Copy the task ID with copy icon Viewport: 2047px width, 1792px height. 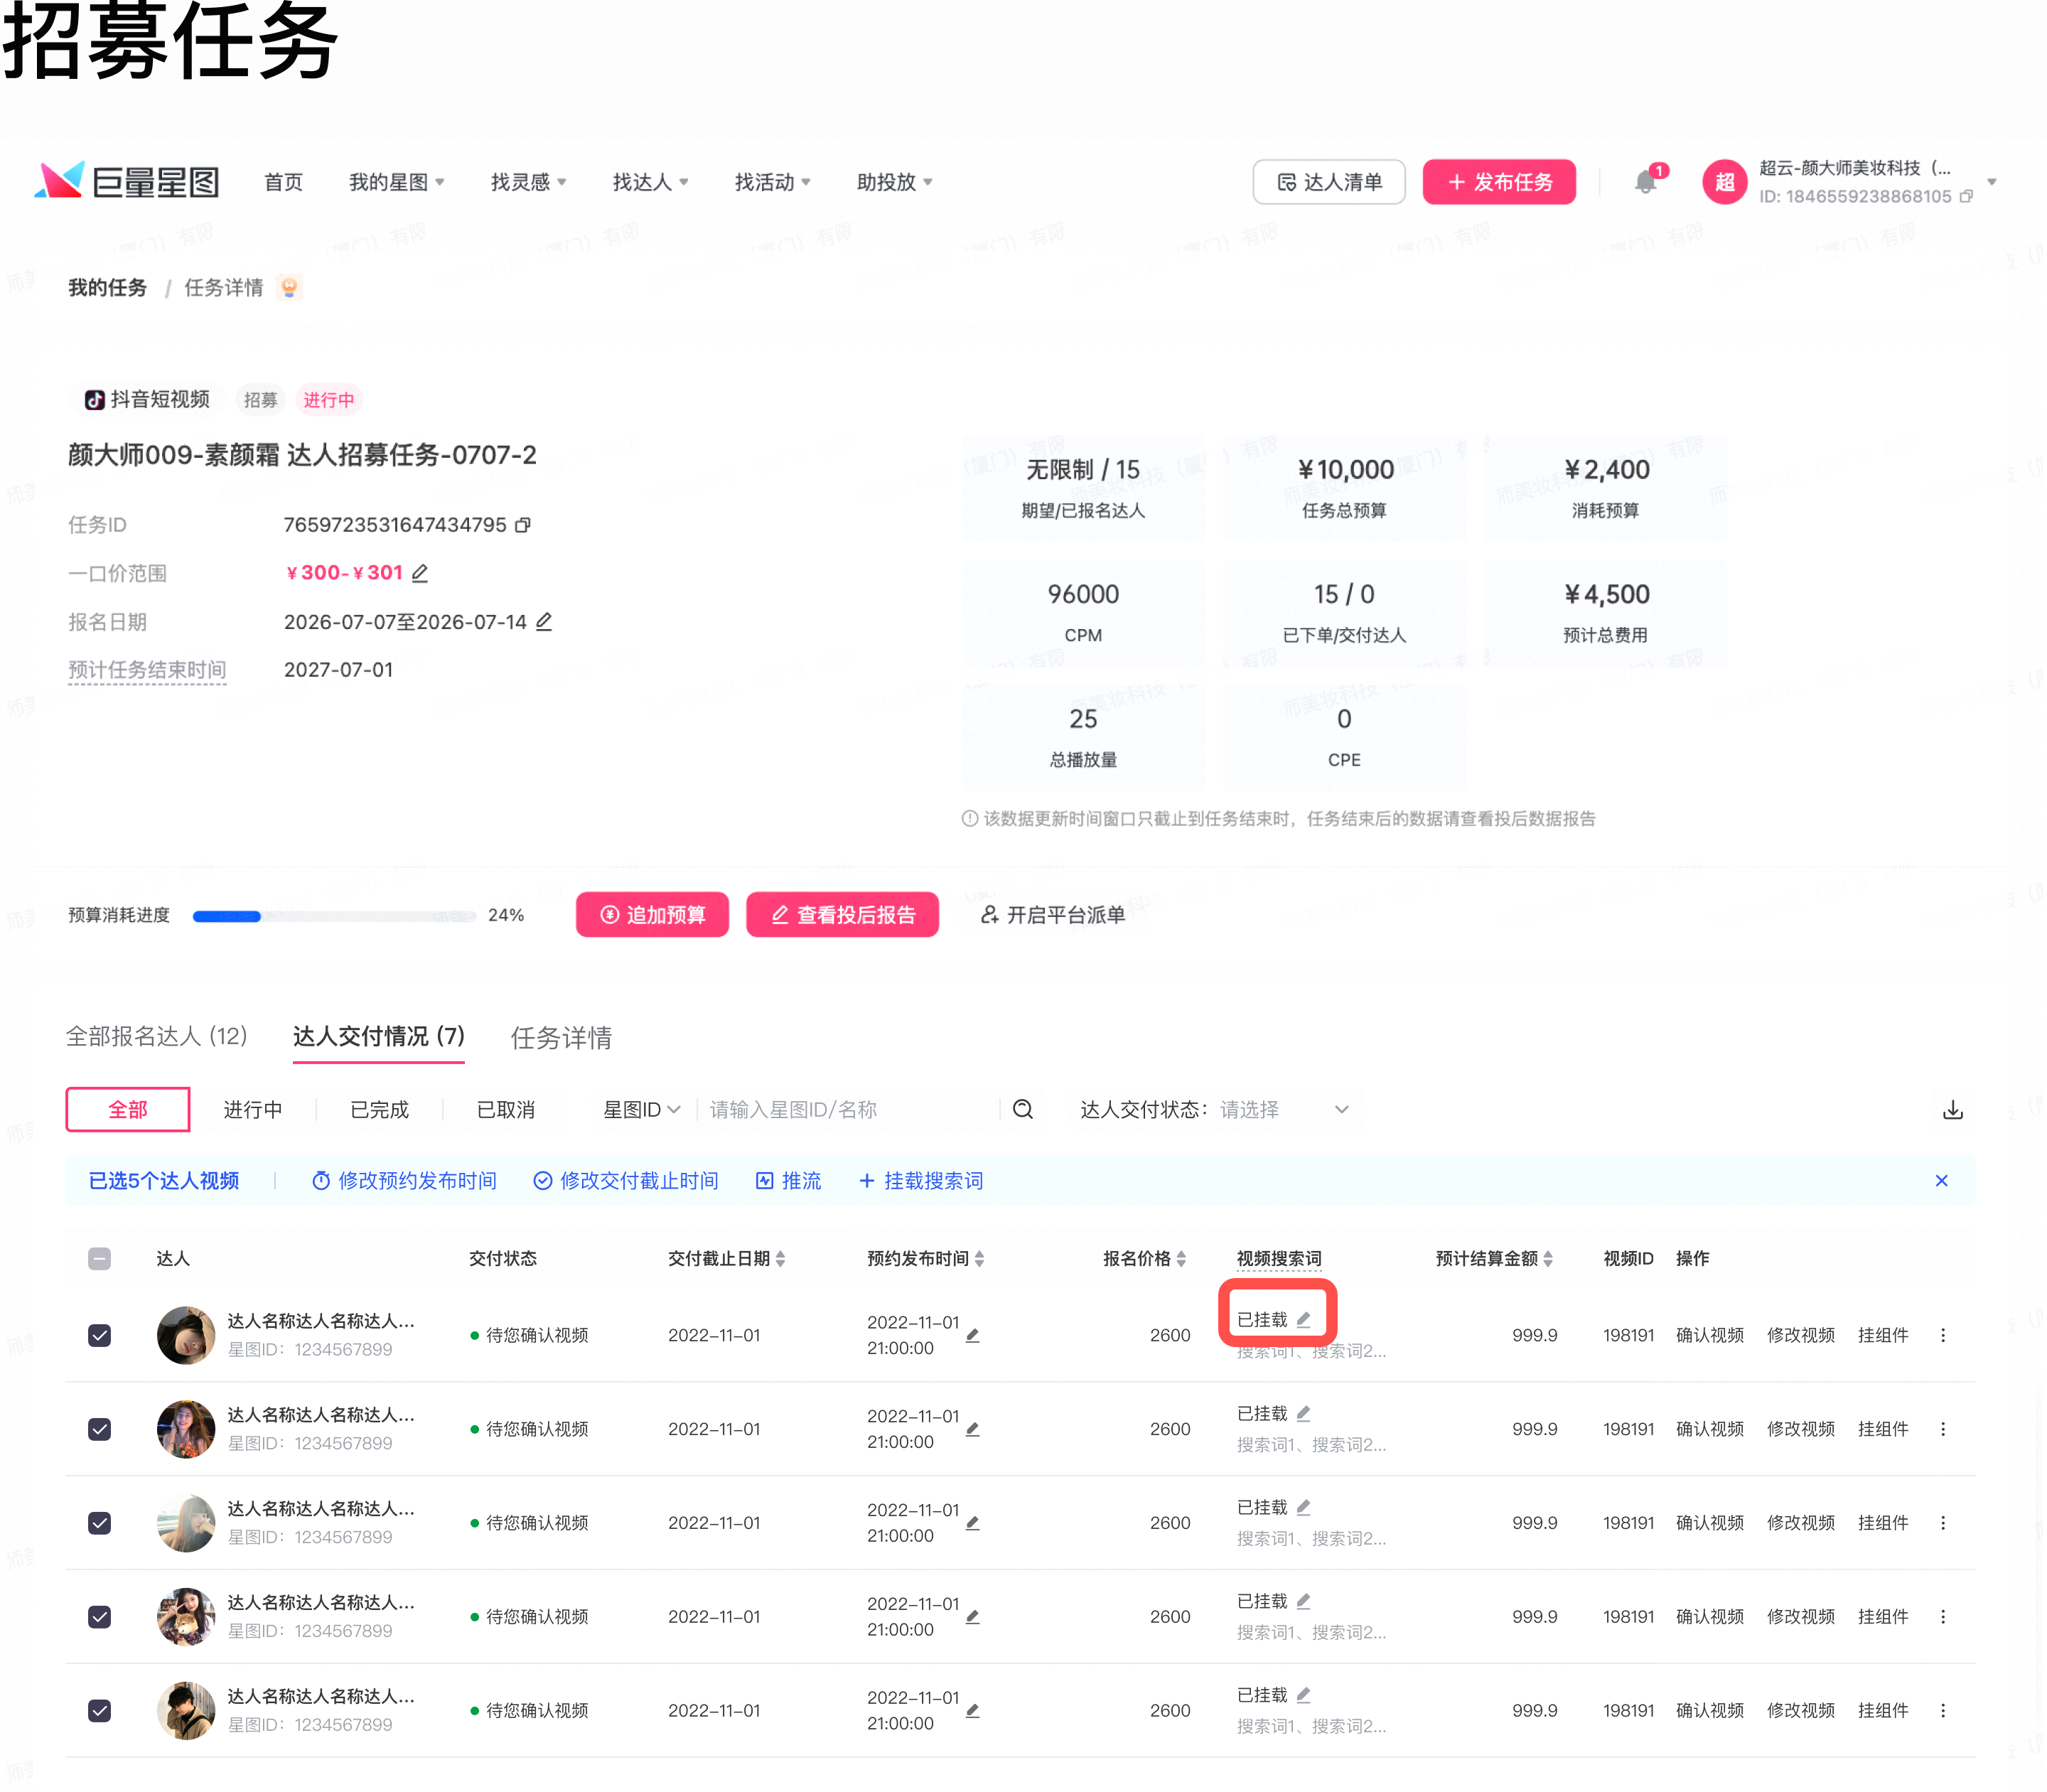523,525
